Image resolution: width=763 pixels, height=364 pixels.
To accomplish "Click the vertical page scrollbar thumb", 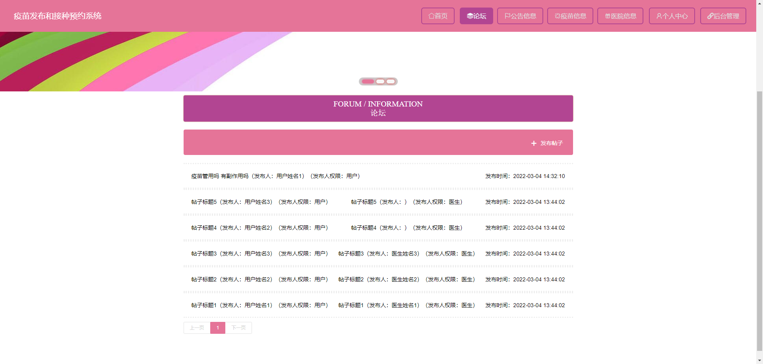I will pos(759,221).
